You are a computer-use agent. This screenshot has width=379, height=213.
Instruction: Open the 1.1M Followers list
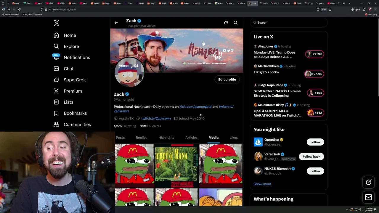150,126
